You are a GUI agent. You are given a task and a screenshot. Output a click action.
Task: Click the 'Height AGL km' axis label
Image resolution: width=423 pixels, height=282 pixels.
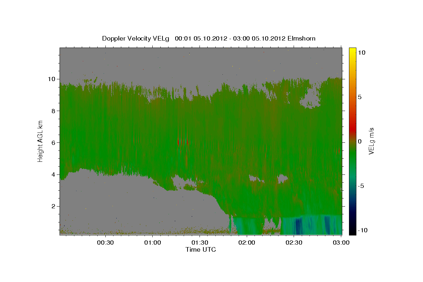point(41,141)
